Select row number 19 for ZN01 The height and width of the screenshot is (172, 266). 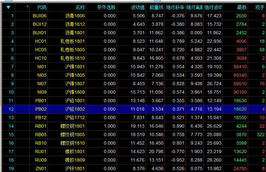coord(11,168)
